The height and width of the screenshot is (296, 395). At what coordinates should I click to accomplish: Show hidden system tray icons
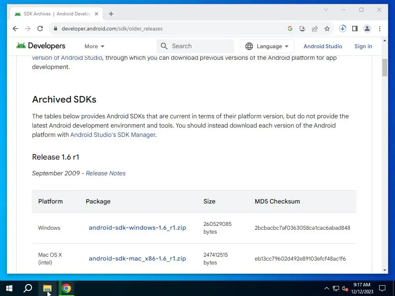tap(326, 288)
